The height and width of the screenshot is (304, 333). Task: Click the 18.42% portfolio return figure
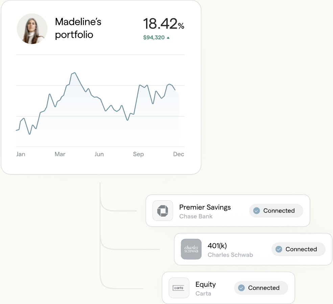tap(164, 24)
